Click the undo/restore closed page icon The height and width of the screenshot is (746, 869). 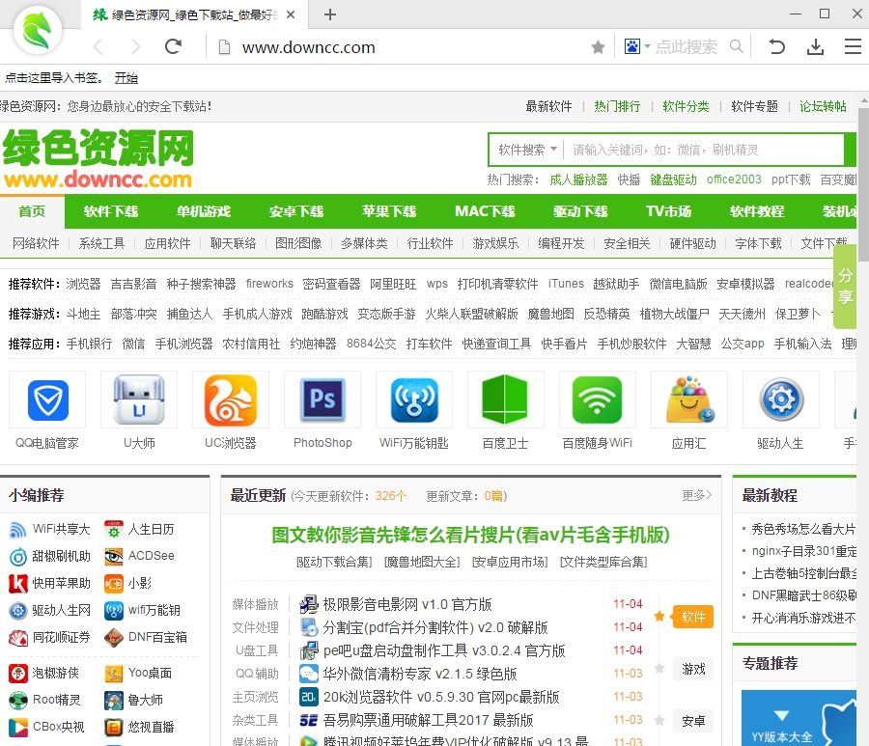776,46
